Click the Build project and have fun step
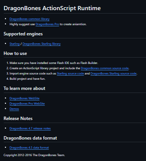The height and width of the screenshot is (161, 146). 28,79
